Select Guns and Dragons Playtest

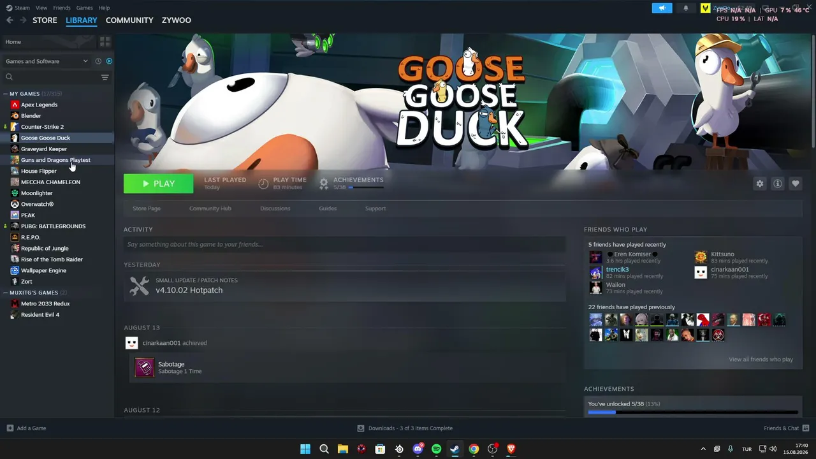click(x=57, y=160)
